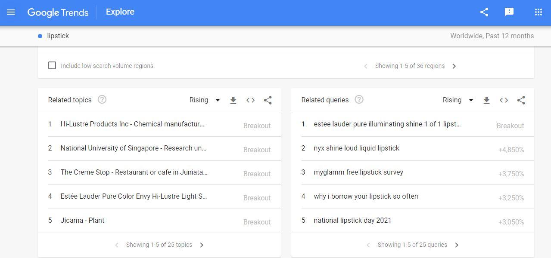Open help for Related queries
551x258 pixels.
(x=359, y=100)
